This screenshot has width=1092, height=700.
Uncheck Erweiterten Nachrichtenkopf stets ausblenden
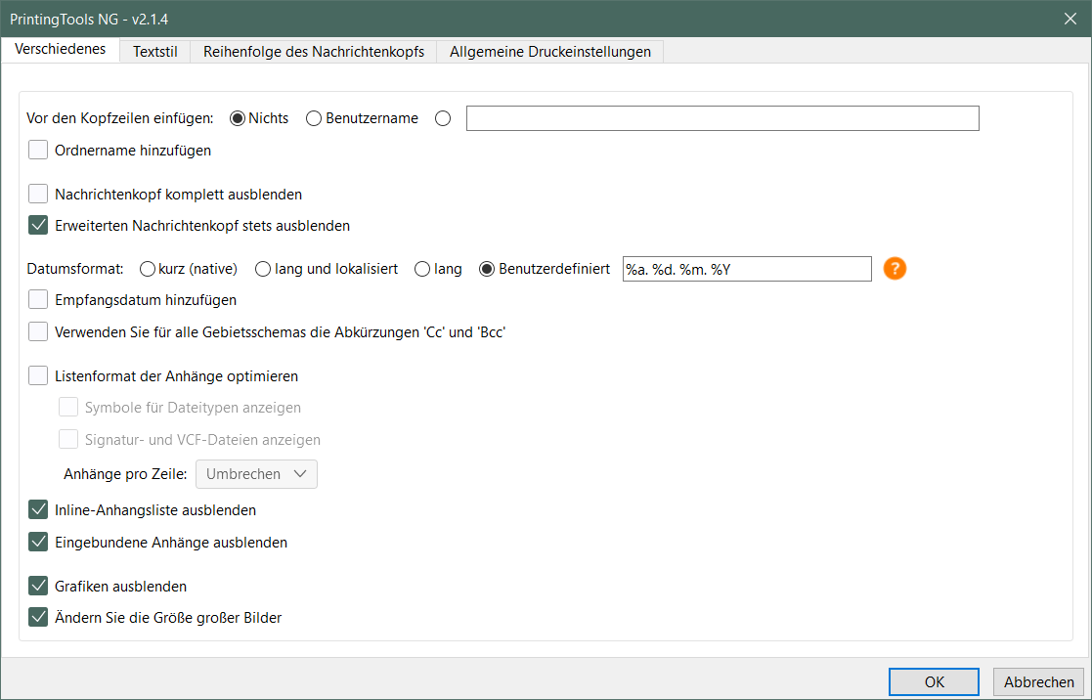[x=38, y=225]
